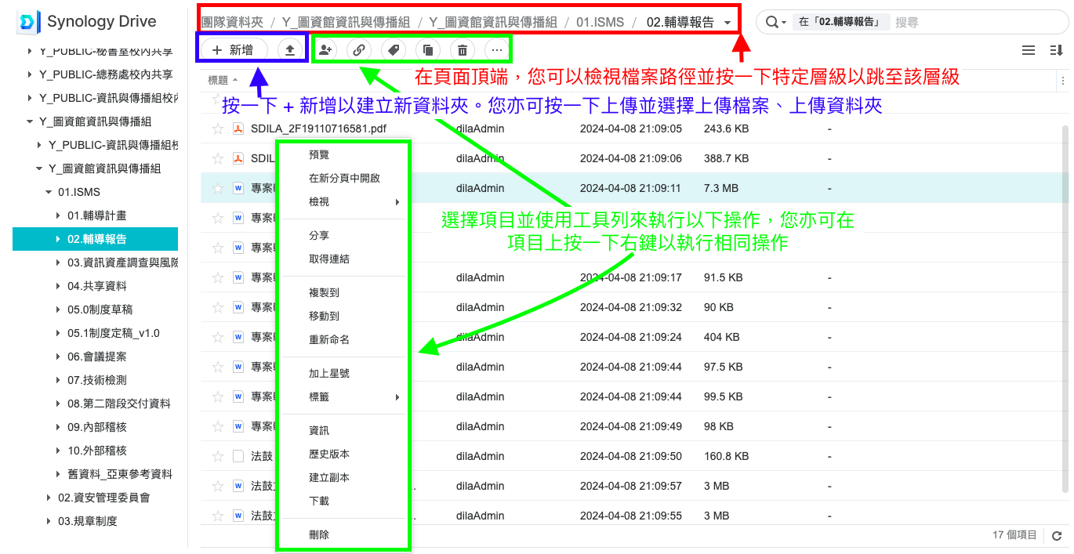Click the refresh icon beside 17 個項目
This screenshot has width=1074, height=554.
click(1056, 535)
